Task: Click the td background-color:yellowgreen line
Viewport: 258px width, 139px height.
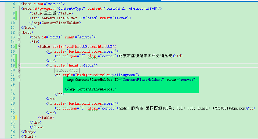Action: coord(97,75)
